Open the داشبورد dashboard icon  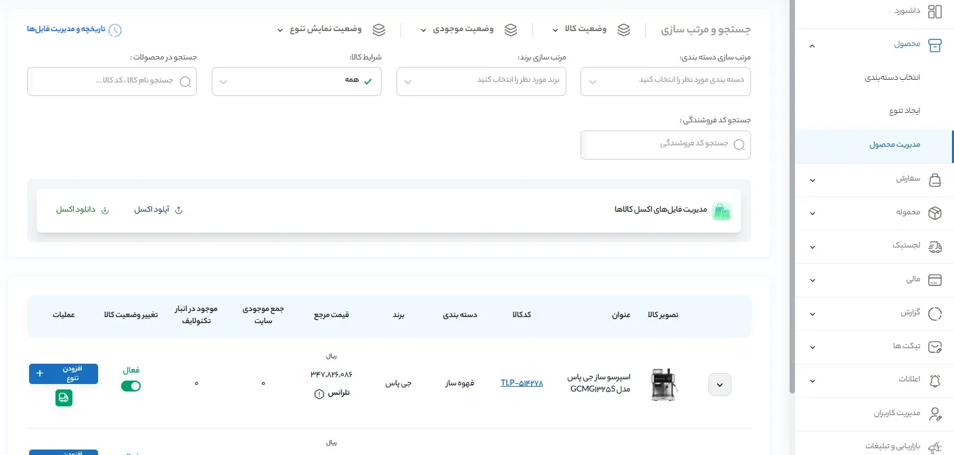[934, 11]
